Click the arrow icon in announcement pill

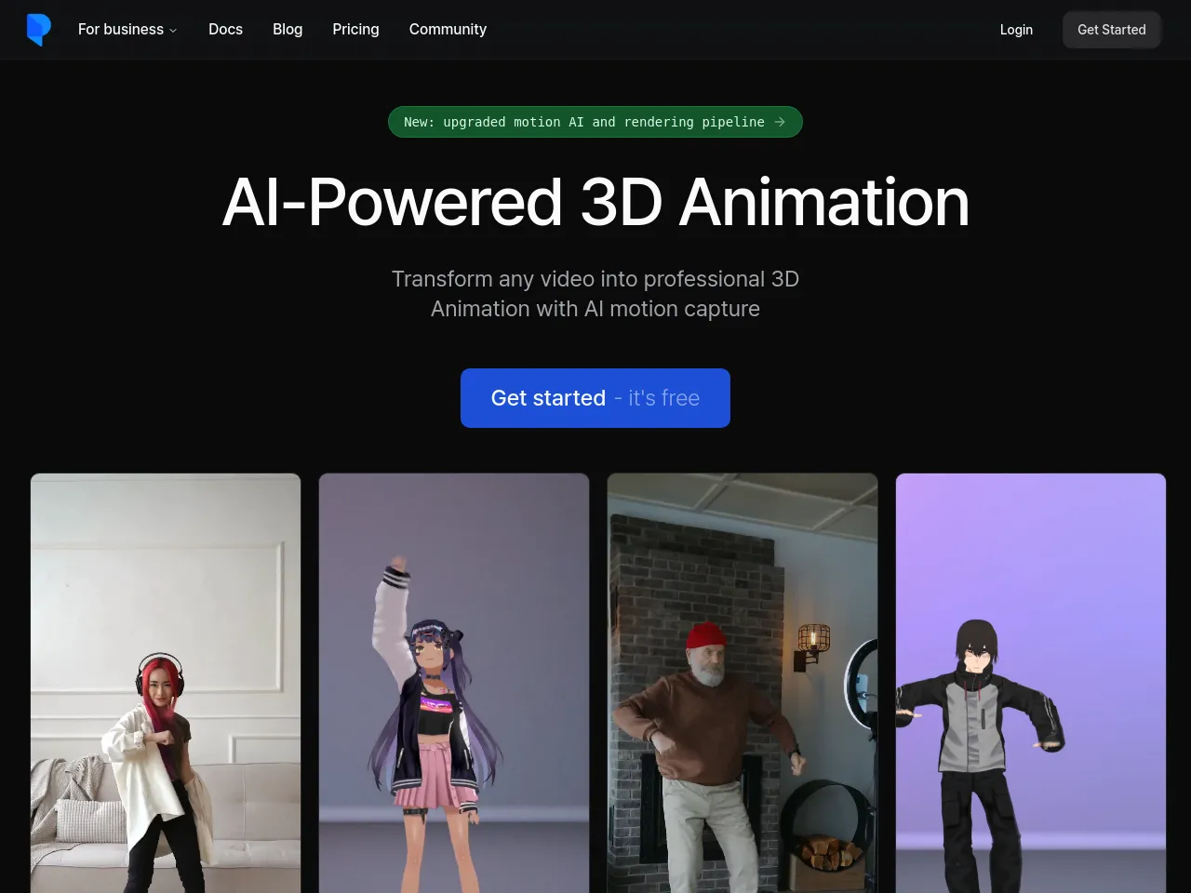click(x=780, y=122)
